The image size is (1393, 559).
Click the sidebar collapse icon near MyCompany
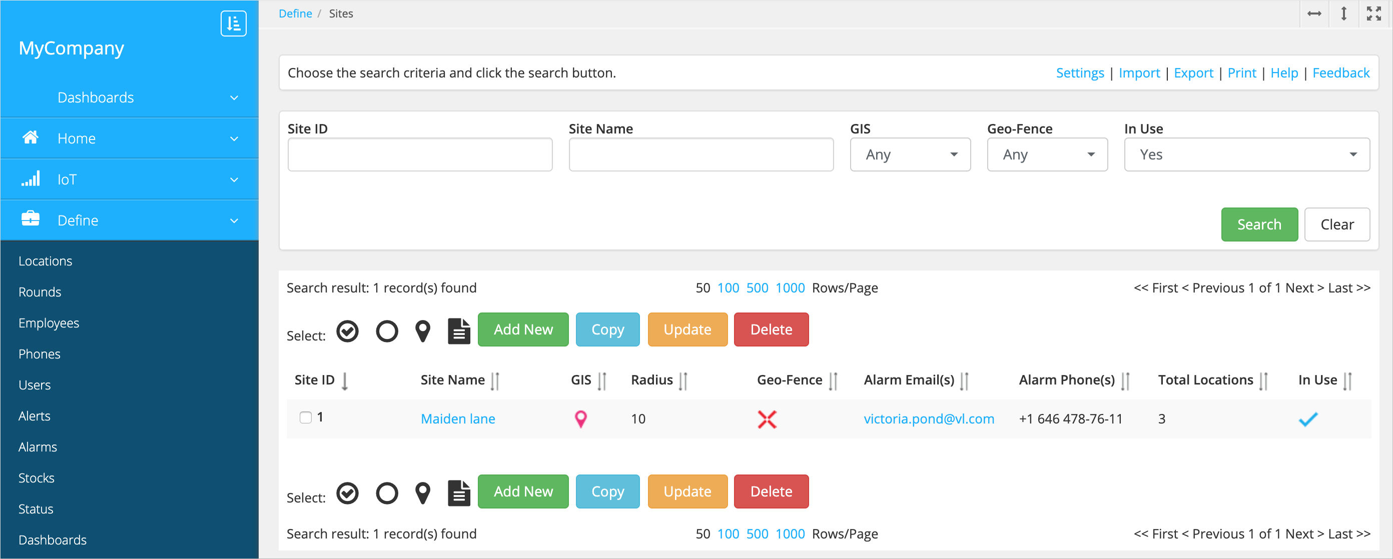point(233,24)
